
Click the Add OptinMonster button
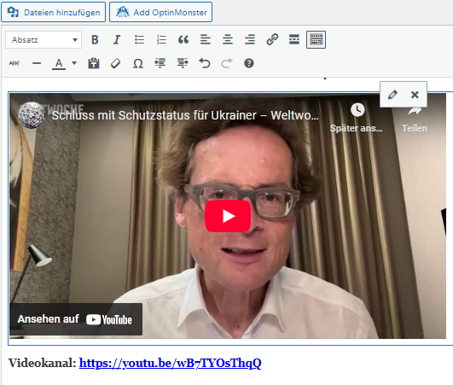point(161,12)
